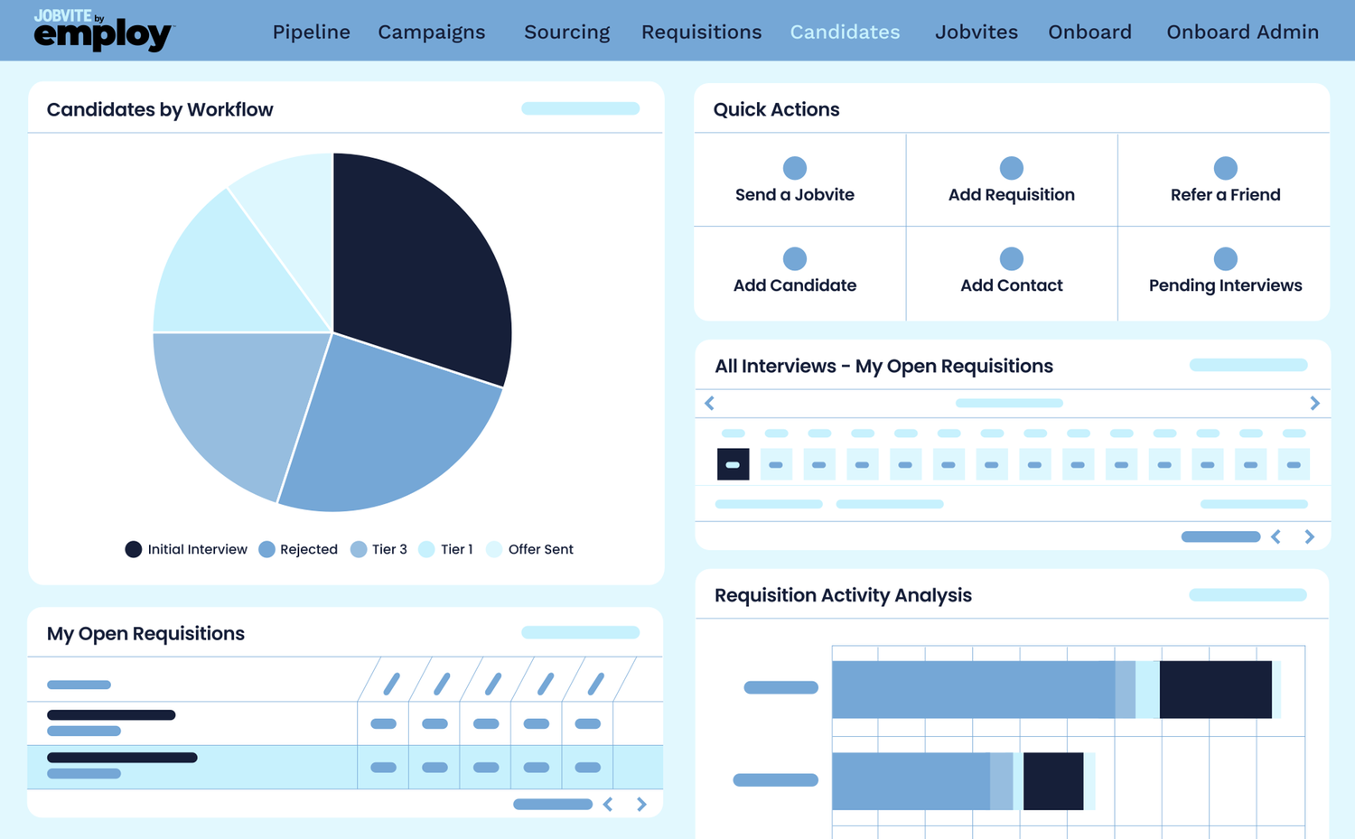Screen dimensions: 1355x839
Task: Toggle the Initial Interview legend item
Action: click(185, 549)
